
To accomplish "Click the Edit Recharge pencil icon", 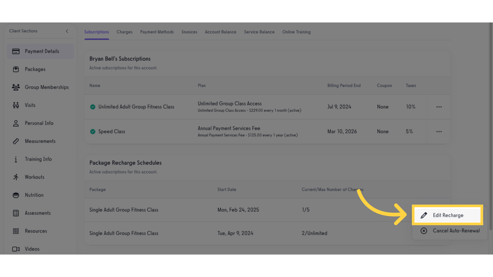I will pos(424,215).
